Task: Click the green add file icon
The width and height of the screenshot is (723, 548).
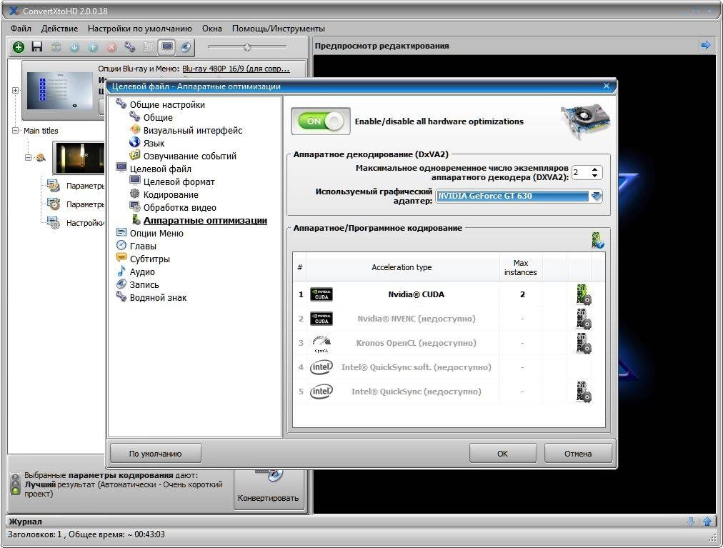Action: (x=19, y=47)
